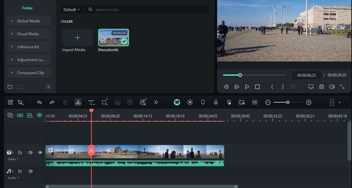Expand Influence Kit section

click(x=29, y=47)
